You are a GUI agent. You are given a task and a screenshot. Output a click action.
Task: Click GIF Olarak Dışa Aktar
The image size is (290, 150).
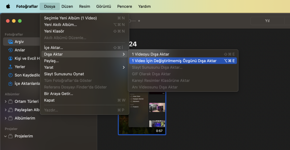coord(183,74)
